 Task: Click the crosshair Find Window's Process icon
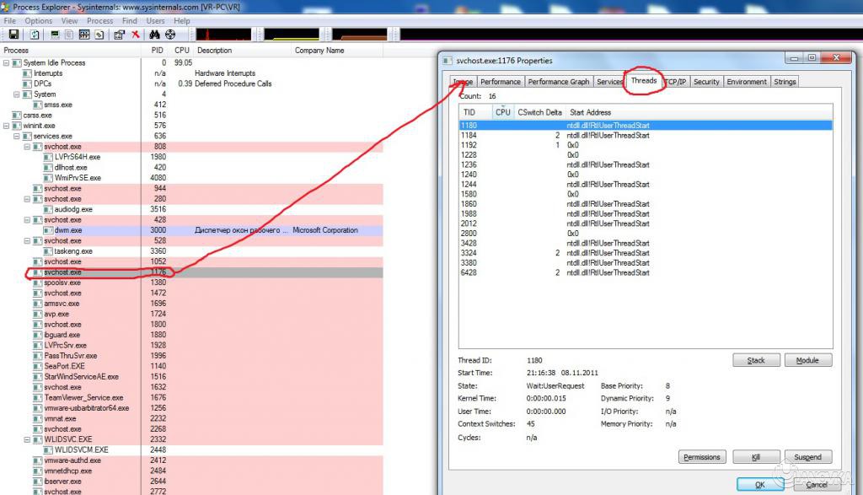170,35
